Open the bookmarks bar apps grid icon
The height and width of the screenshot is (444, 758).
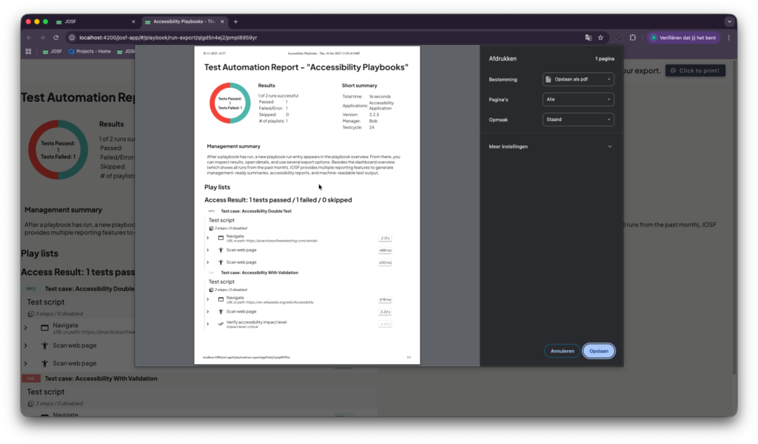coord(29,52)
